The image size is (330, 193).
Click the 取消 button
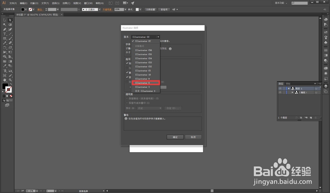pos(193,137)
